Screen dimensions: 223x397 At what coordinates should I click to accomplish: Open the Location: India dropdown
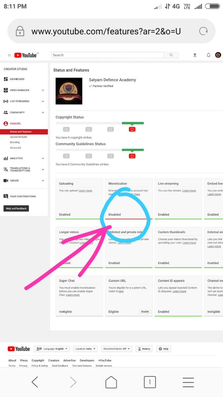click(x=85, y=349)
